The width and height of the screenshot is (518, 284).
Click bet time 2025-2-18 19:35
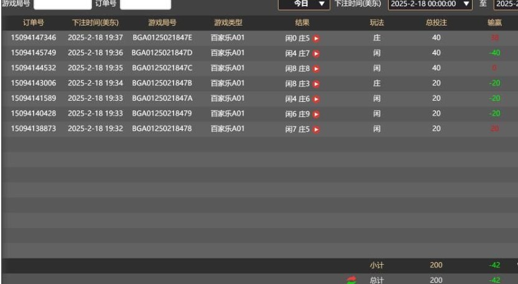[x=95, y=68]
